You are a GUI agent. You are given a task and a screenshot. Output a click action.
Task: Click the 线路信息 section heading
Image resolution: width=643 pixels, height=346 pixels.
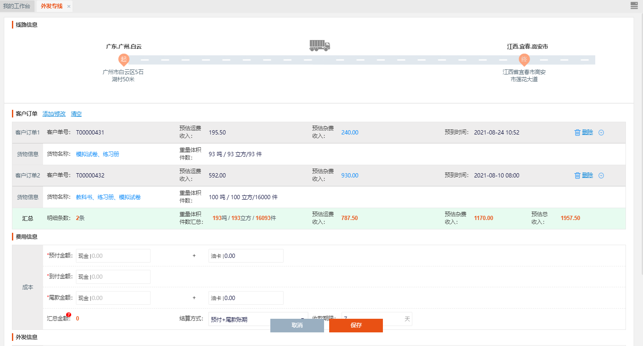(26, 25)
